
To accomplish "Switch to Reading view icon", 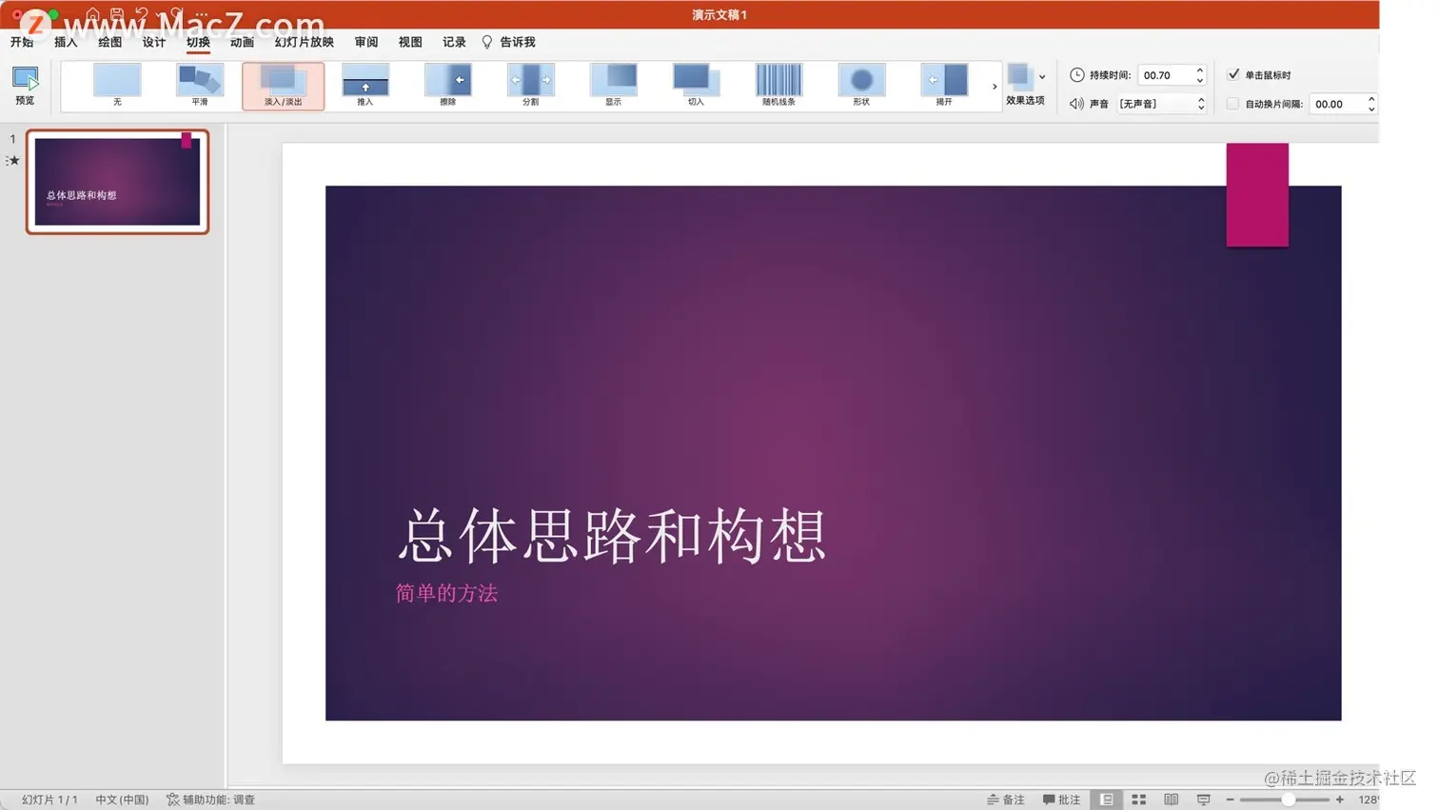I will tap(1171, 800).
